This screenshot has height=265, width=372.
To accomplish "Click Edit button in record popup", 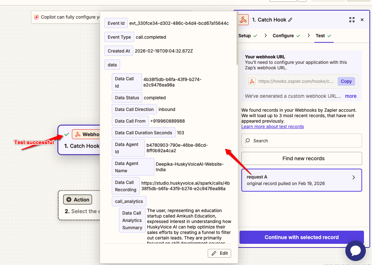I will 219,253.
